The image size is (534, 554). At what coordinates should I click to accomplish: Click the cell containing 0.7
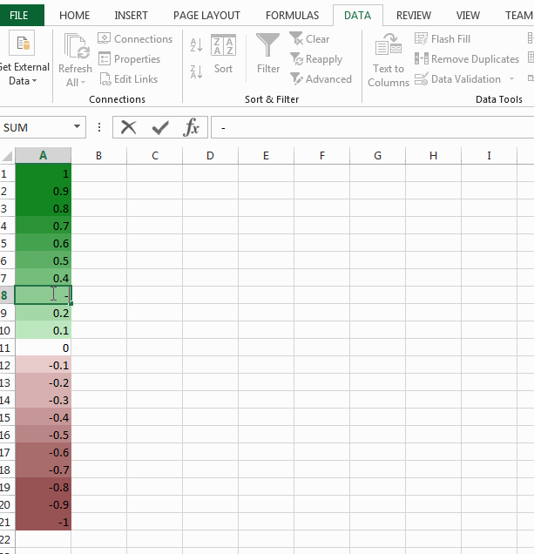[43, 226]
